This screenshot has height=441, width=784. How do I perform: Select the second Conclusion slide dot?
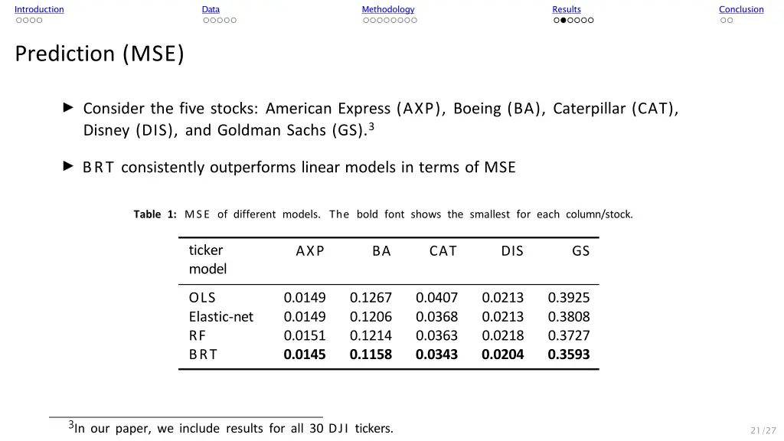pyautogui.click(x=730, y=21)
